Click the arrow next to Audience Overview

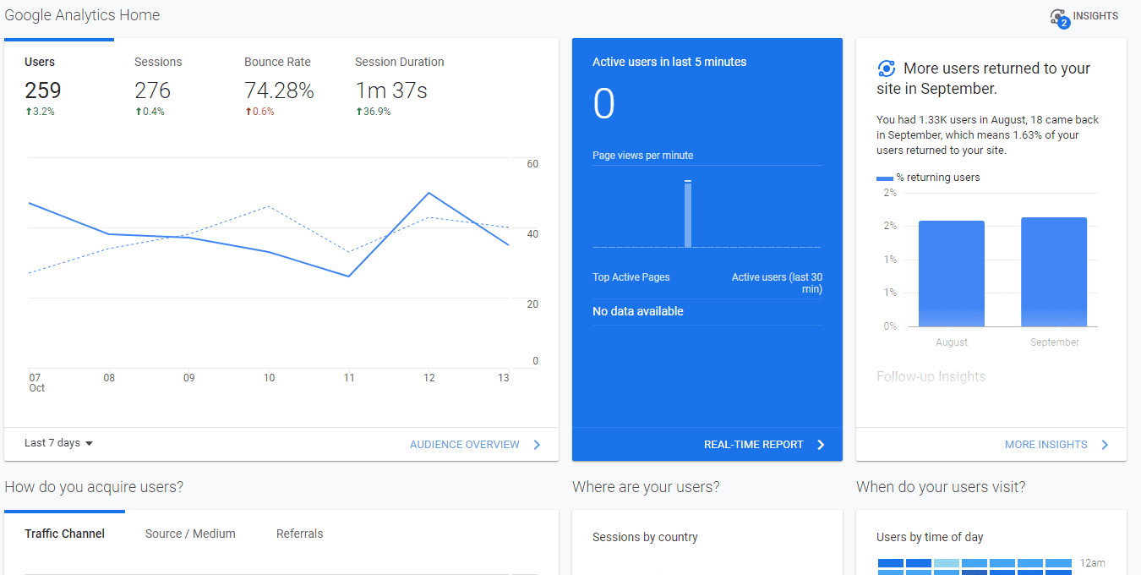[537, 445]
